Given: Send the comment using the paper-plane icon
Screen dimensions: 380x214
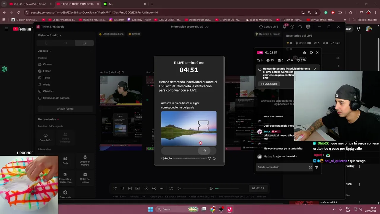Looking at the screenshot, I should click(x=317, y=167).
